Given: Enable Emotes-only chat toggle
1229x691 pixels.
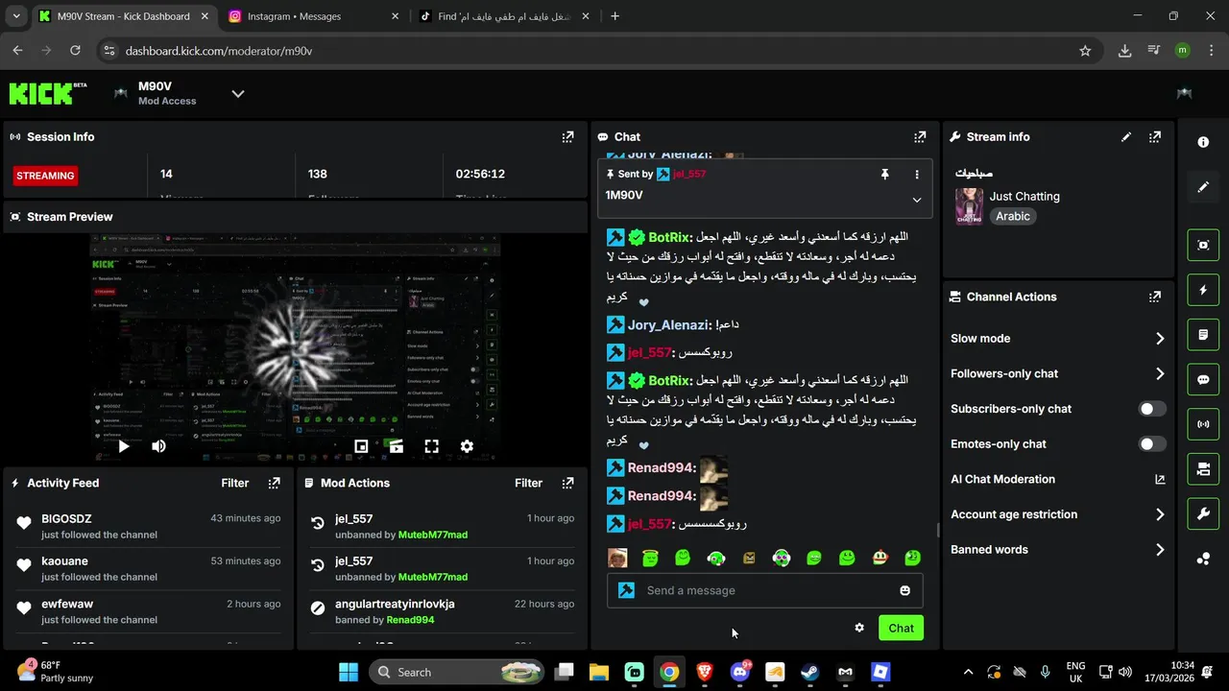Looking at the screenshot, I should click(x=1152, y=444).
